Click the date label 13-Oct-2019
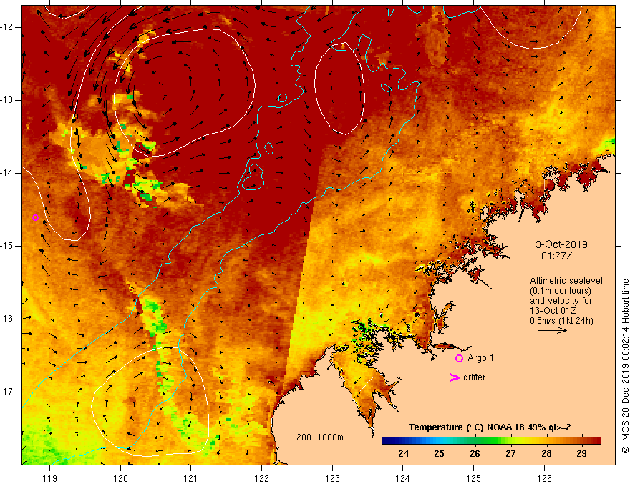Viewport: 630px width, 486px height. 558,244
